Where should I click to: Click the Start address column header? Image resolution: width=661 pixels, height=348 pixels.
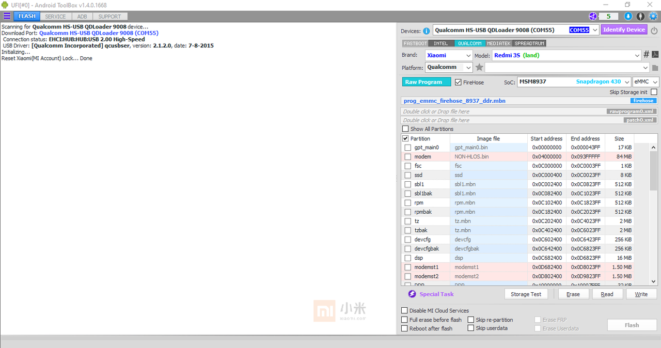point(546,138)
